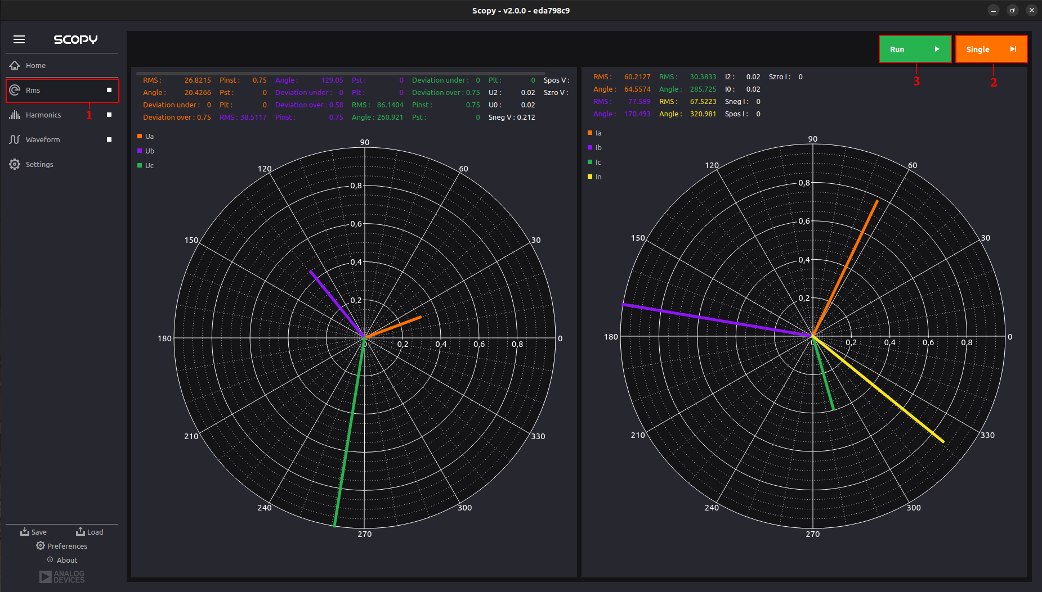The height and width of the screenshot is (592, 1042).
Task: Click the orange Single button
Action: [991, 49]
